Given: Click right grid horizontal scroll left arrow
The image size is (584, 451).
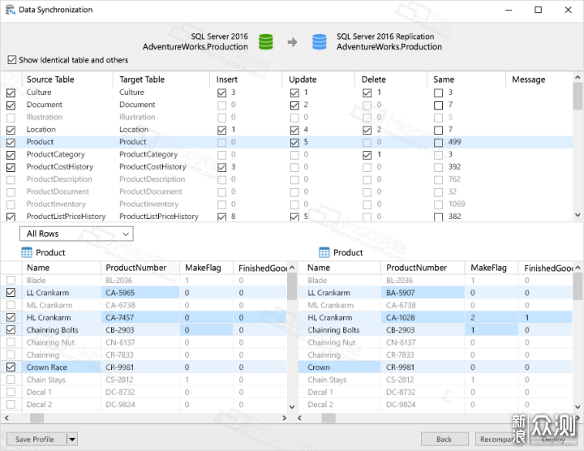Looking at the screenshot, I should (300, 418).
